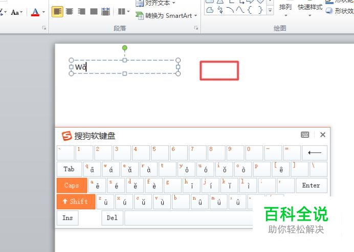Viewport: 354px width, 252px height.
Task: Click the x key showing ú
Action: (x=124, y=201)
